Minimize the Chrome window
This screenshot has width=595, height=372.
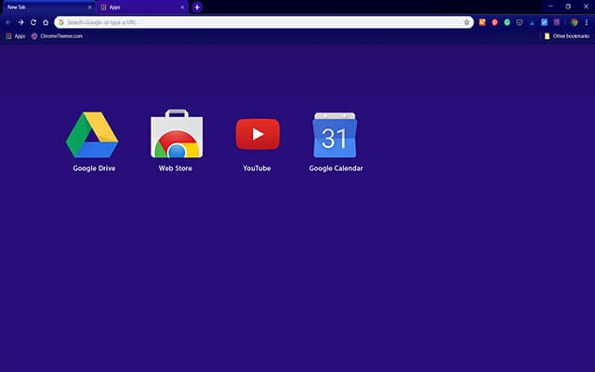[x=550, y=7]
